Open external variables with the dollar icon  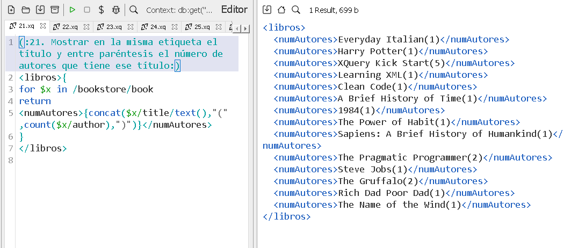point(102,10)
